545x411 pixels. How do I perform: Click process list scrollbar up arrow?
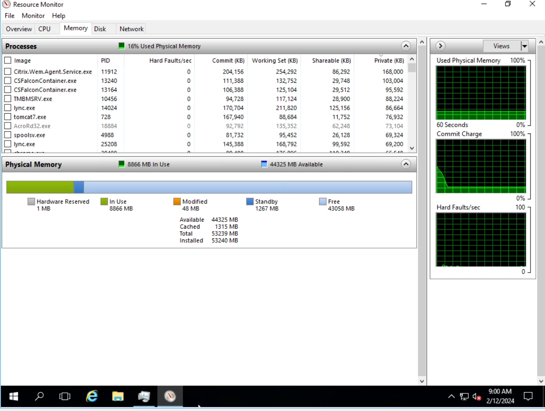pos(412,59)
